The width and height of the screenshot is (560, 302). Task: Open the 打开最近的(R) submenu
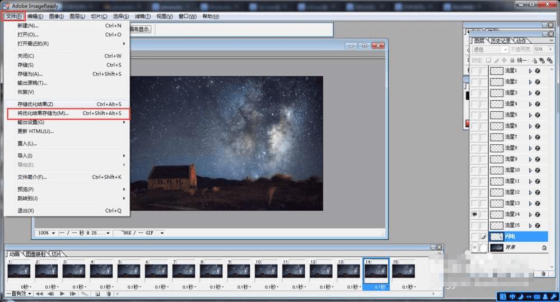[68, 44]
